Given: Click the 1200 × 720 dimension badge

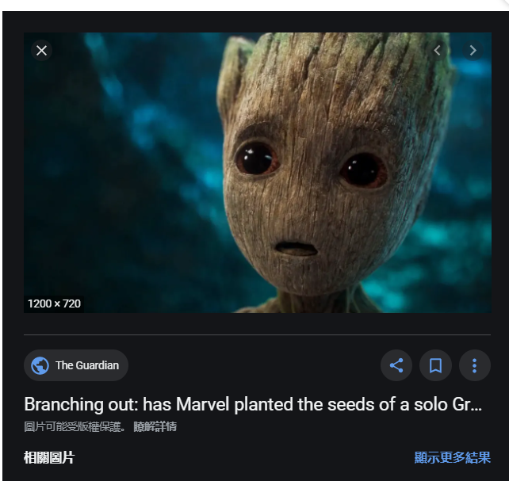Looking at the screenshot, I should point(54,304).
